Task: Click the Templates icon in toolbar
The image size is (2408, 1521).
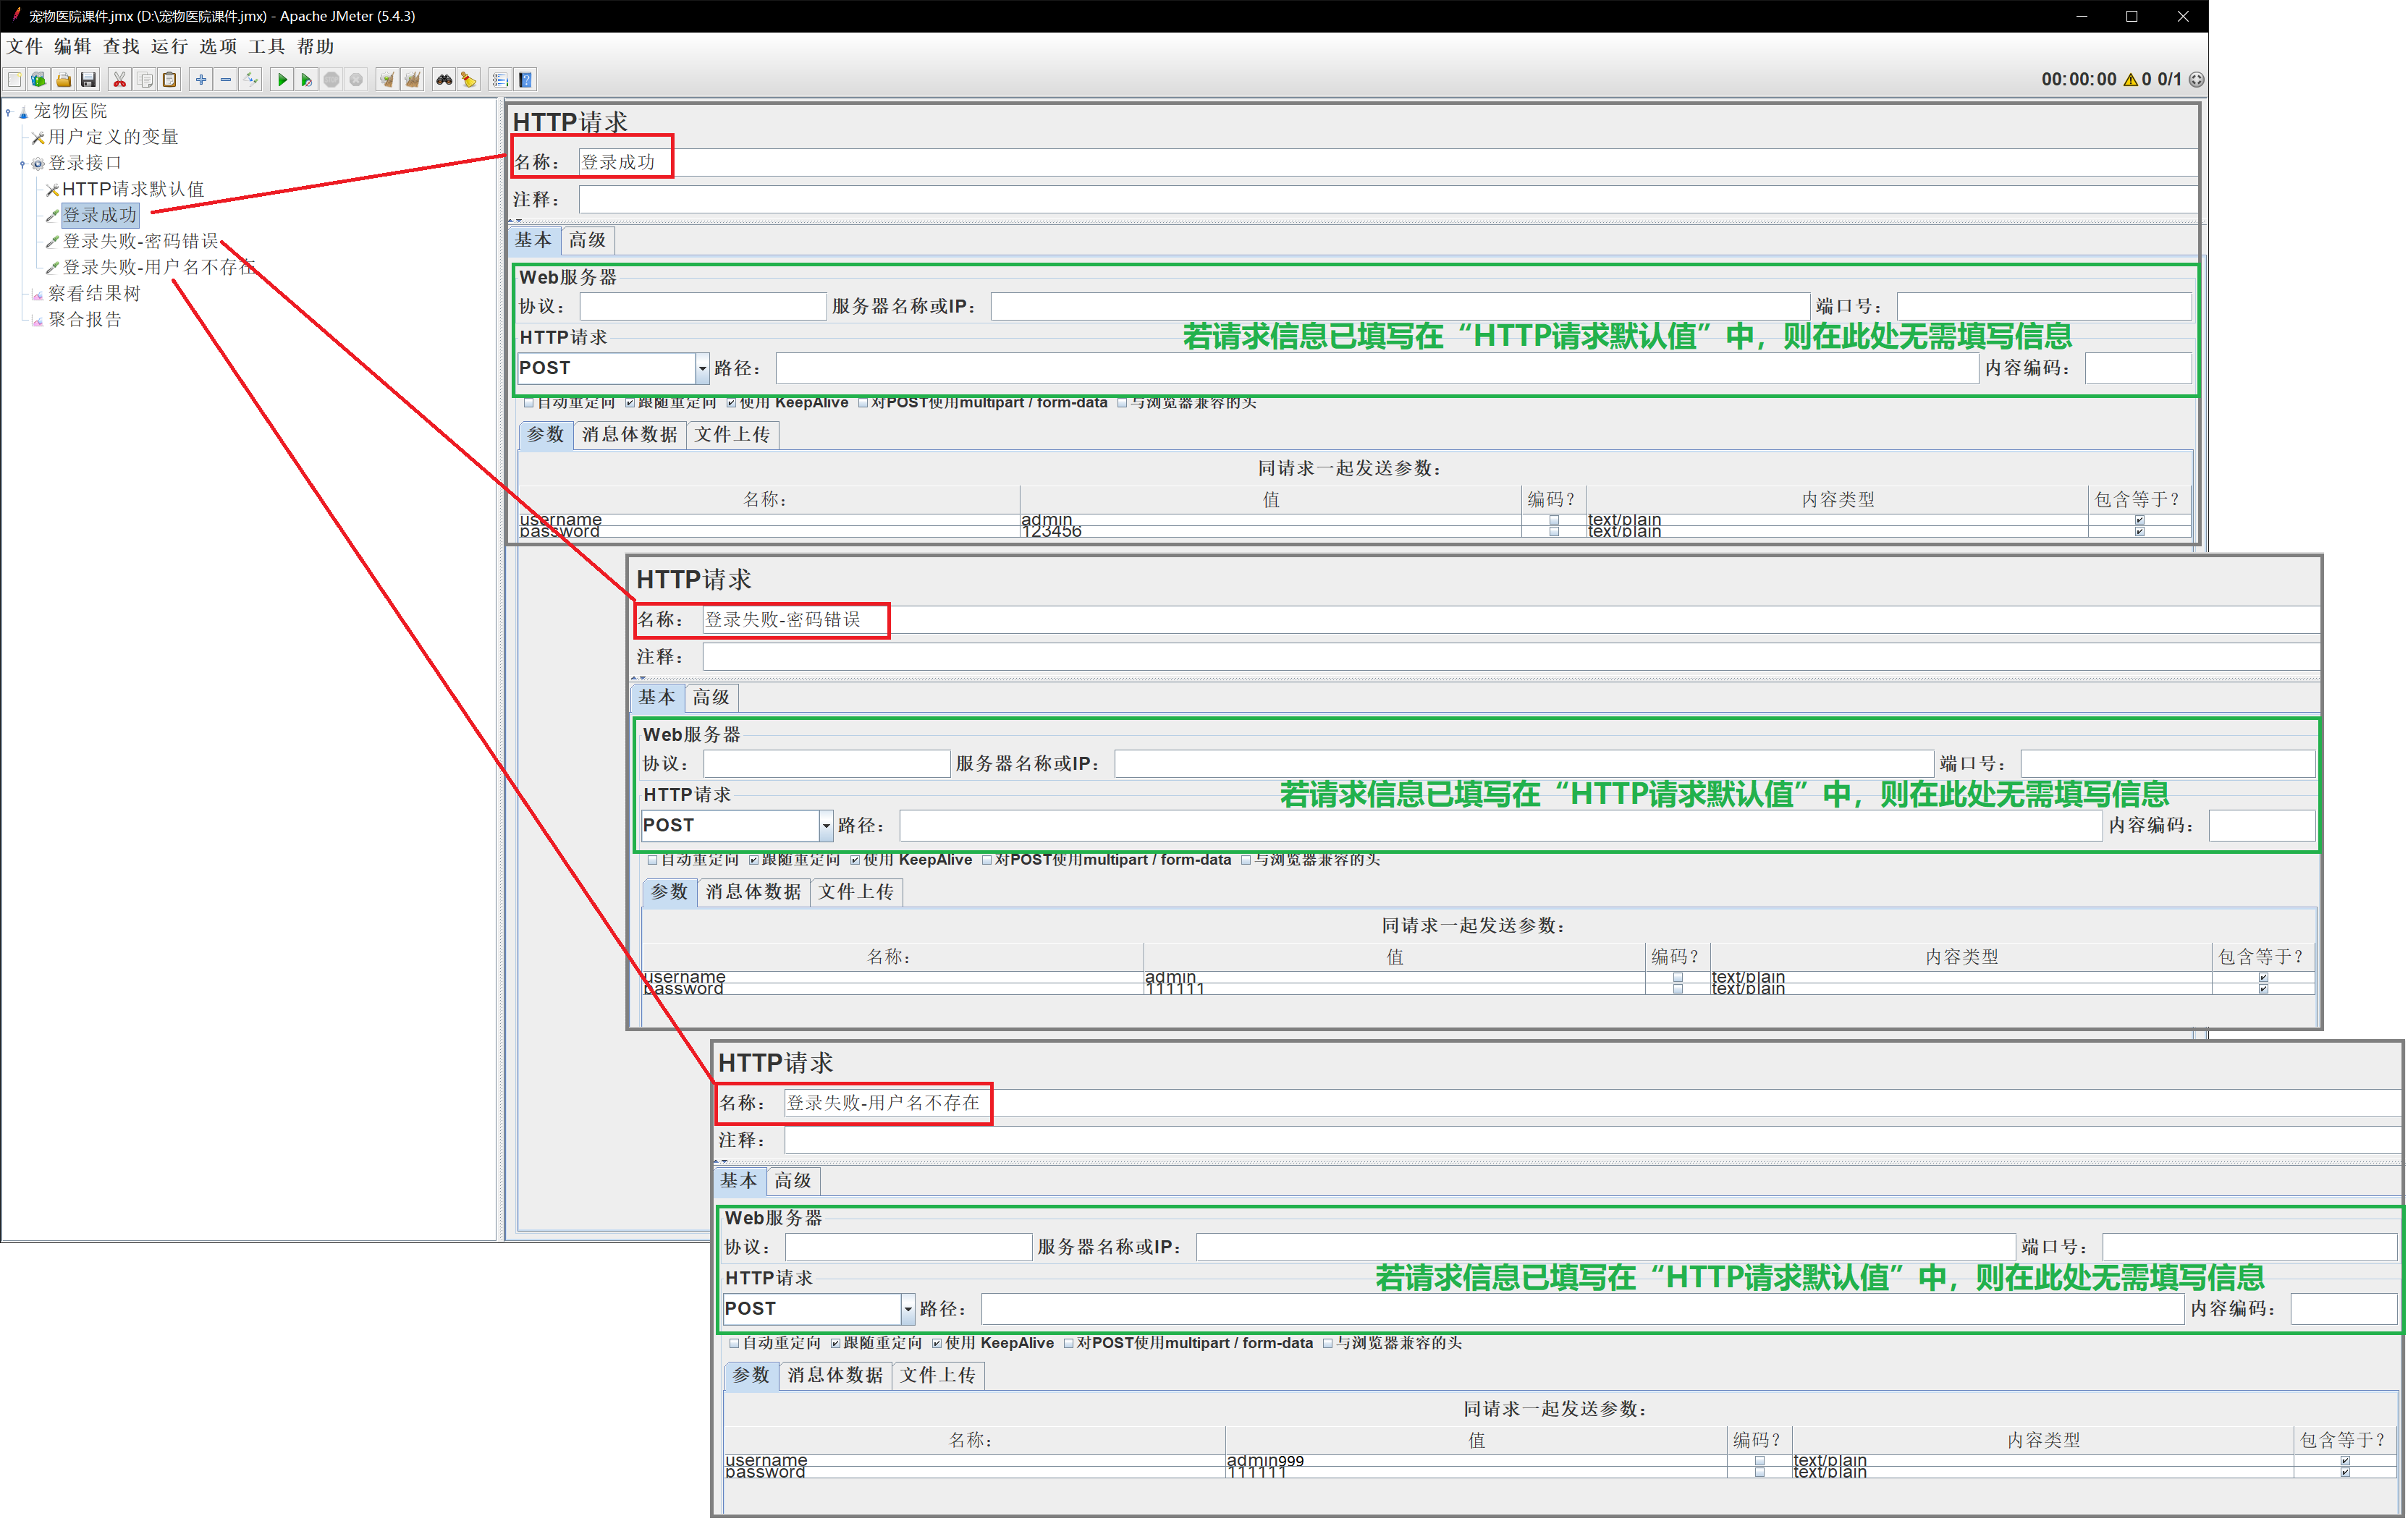Action: [x=38, y=80]
